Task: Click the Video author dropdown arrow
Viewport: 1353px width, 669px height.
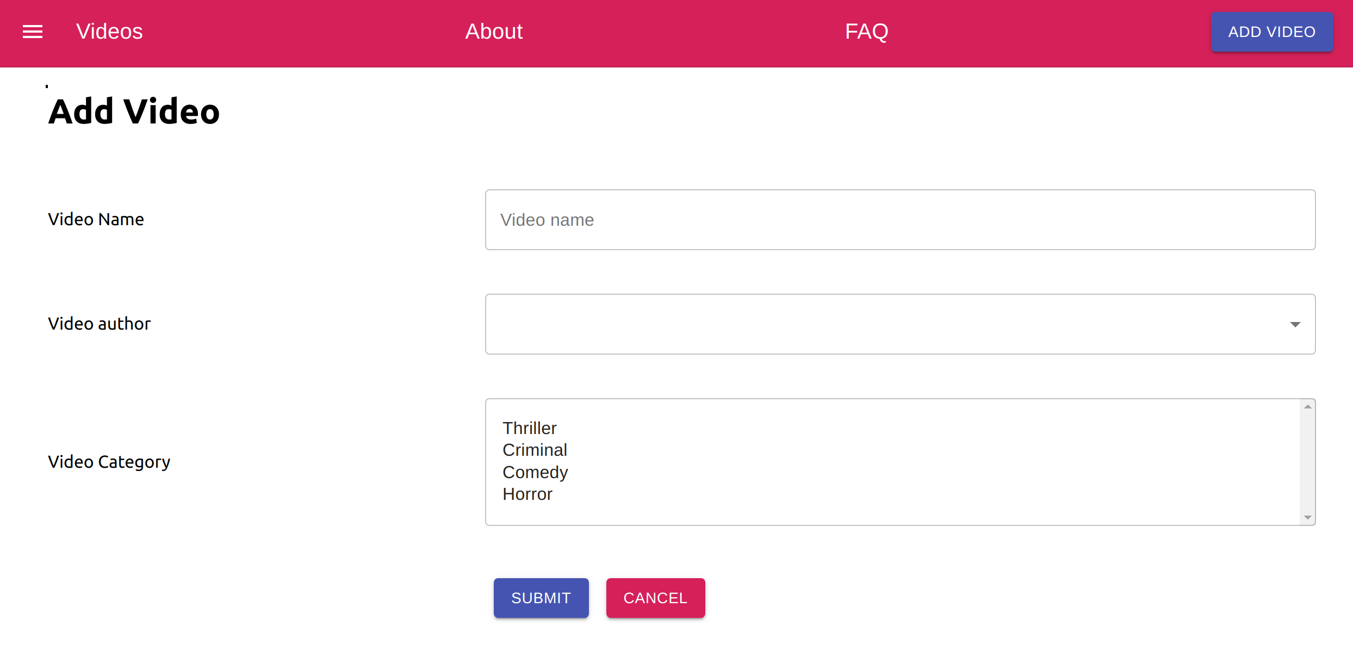Action: coord(1295,325)
